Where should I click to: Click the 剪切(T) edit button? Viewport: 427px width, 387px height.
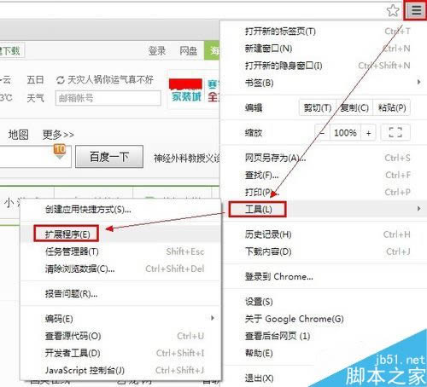318,107
